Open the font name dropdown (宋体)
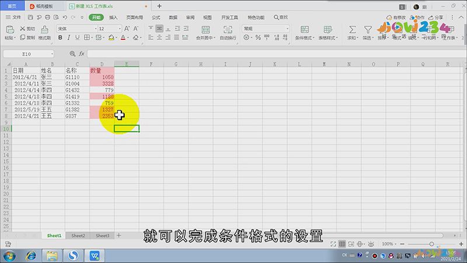467x263 pixels. point(96,29)
